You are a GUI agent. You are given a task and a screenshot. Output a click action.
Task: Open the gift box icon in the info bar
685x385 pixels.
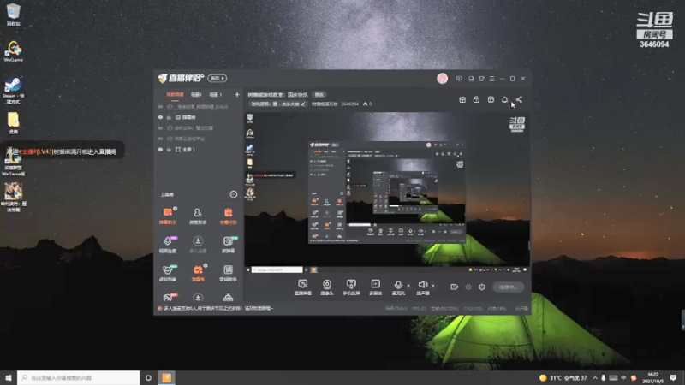pos(462,99)
